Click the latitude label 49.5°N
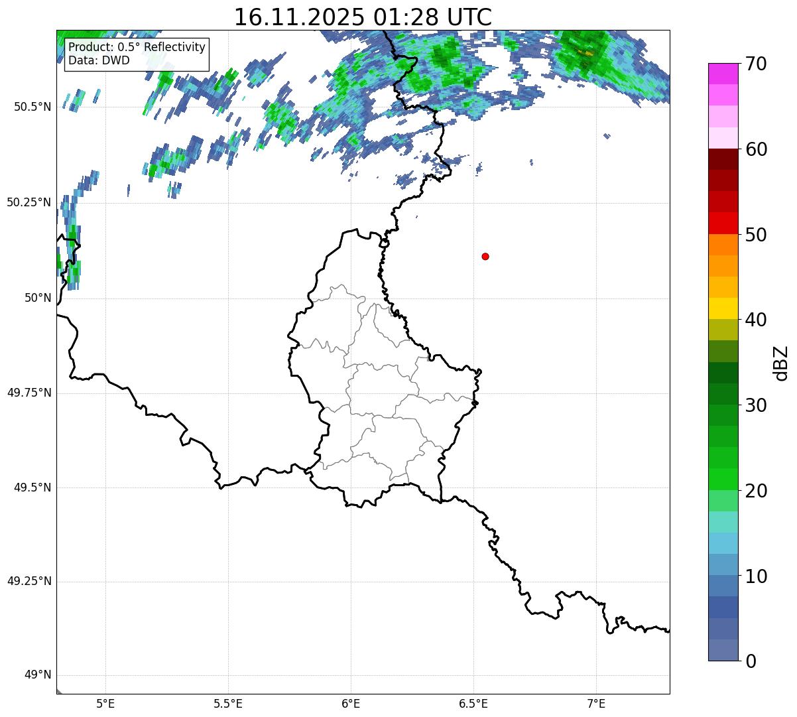Screen dimensions: 797x717 (x=32, y=488)
